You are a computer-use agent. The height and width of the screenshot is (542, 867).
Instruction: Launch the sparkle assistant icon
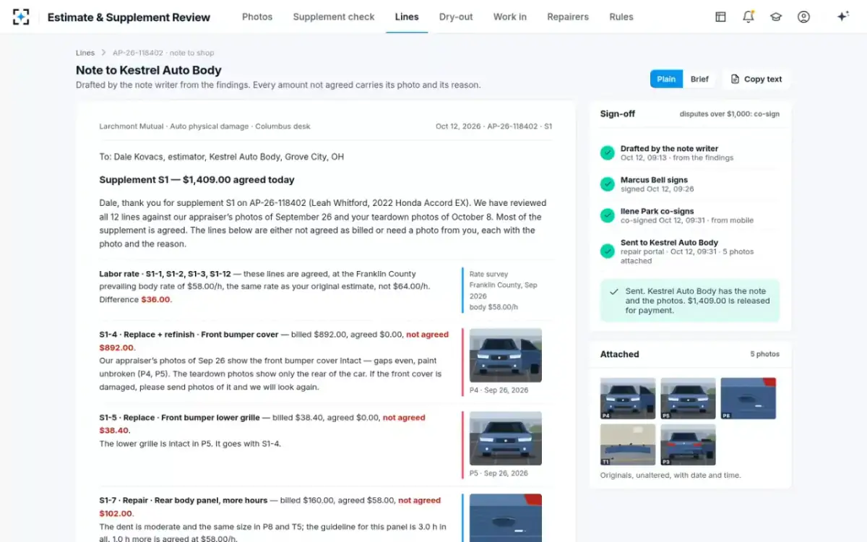pos(842,17)
